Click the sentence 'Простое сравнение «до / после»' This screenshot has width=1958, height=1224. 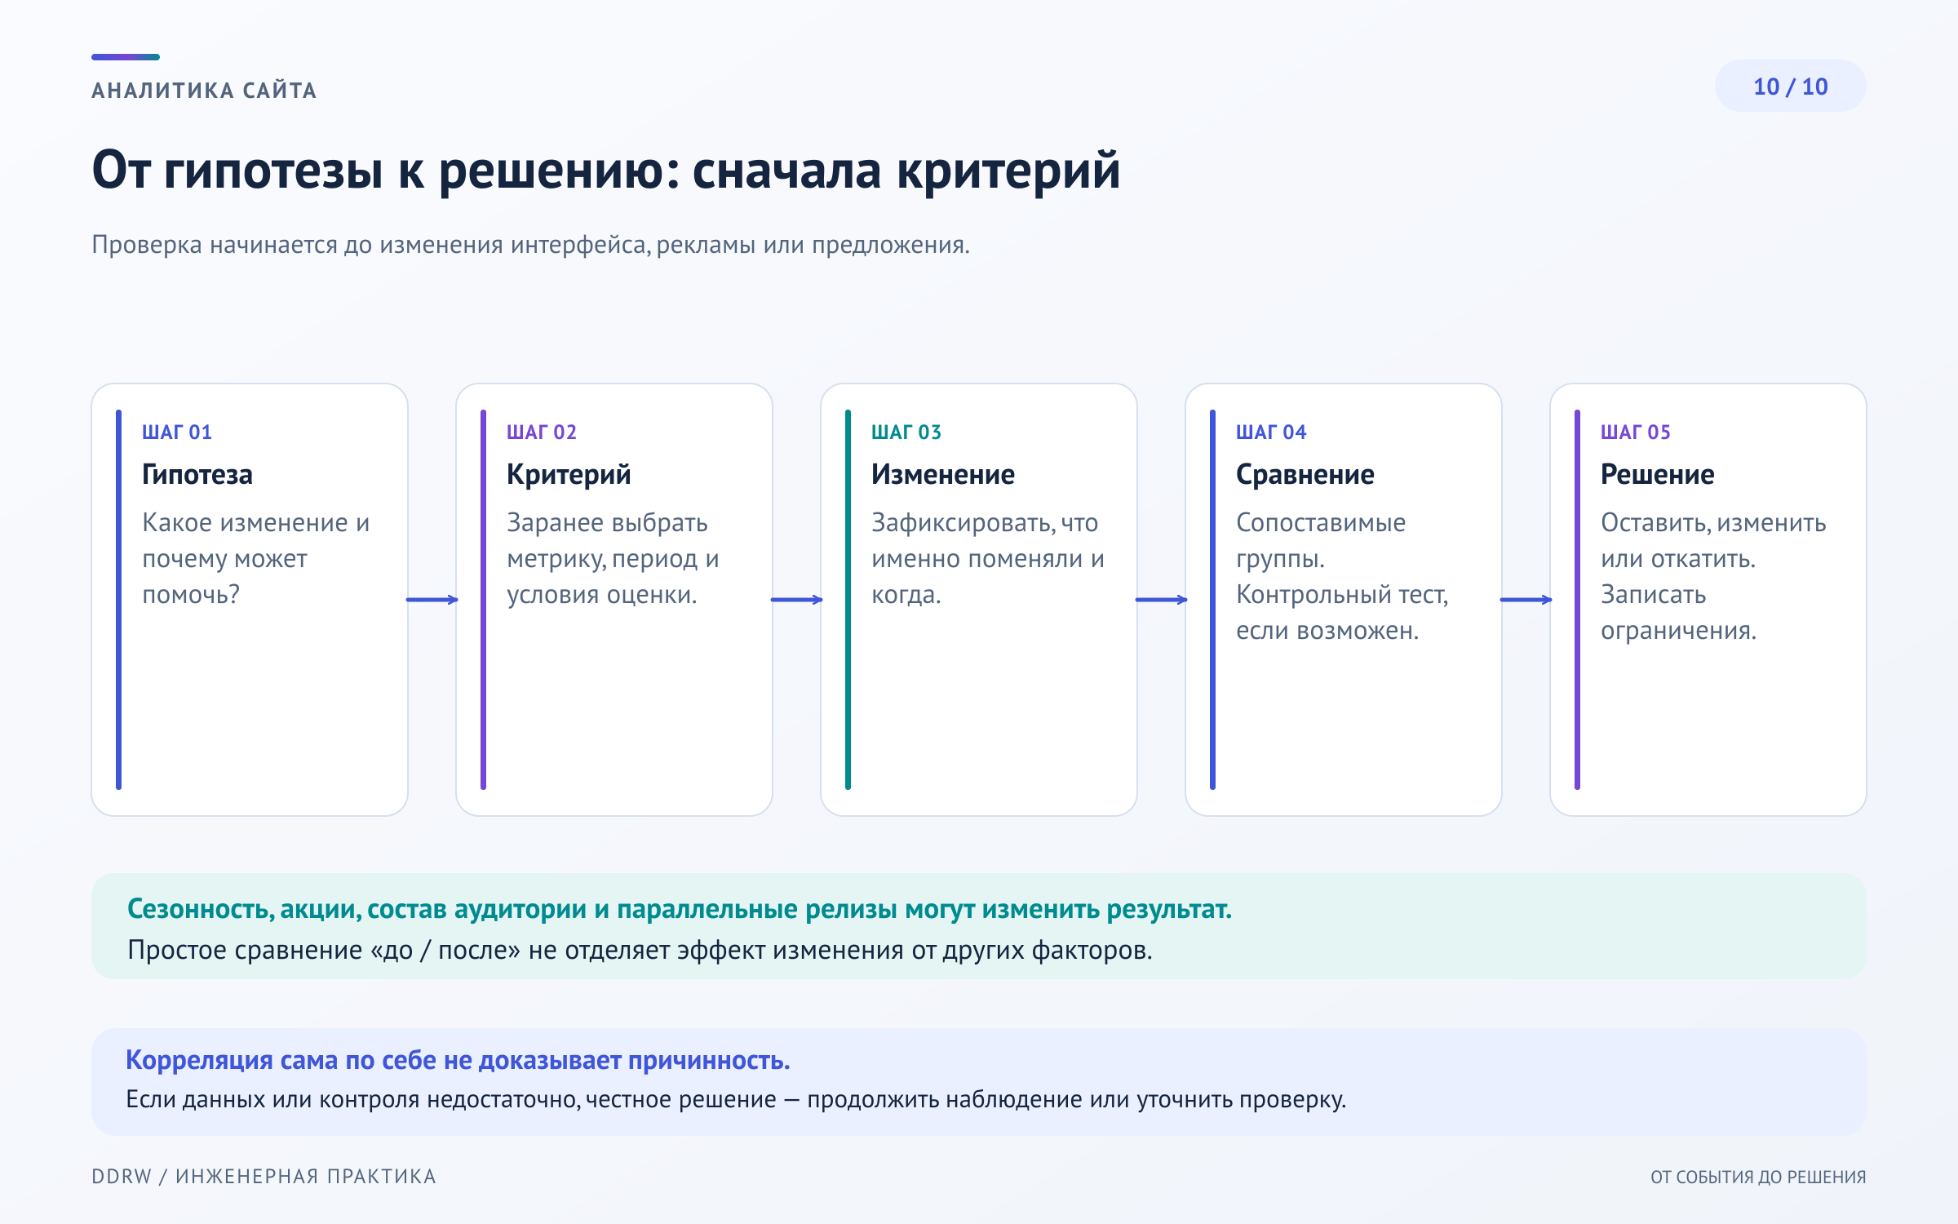(x=640, y=951)
